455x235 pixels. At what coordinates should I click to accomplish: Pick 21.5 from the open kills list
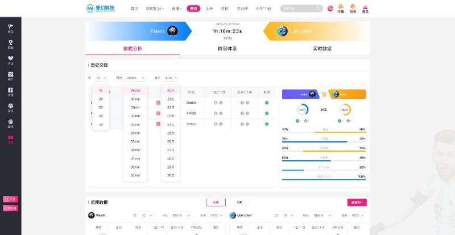click(170, 99)
